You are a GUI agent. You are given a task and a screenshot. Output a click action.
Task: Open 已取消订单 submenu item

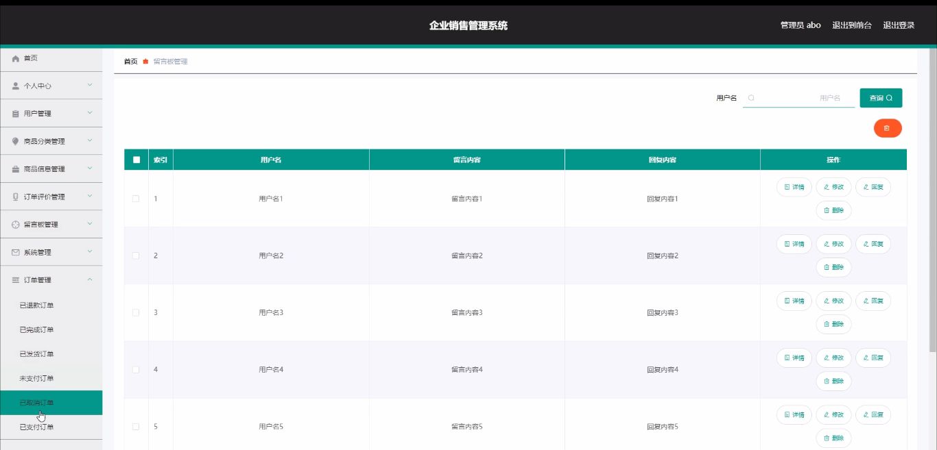coord(51,403)
